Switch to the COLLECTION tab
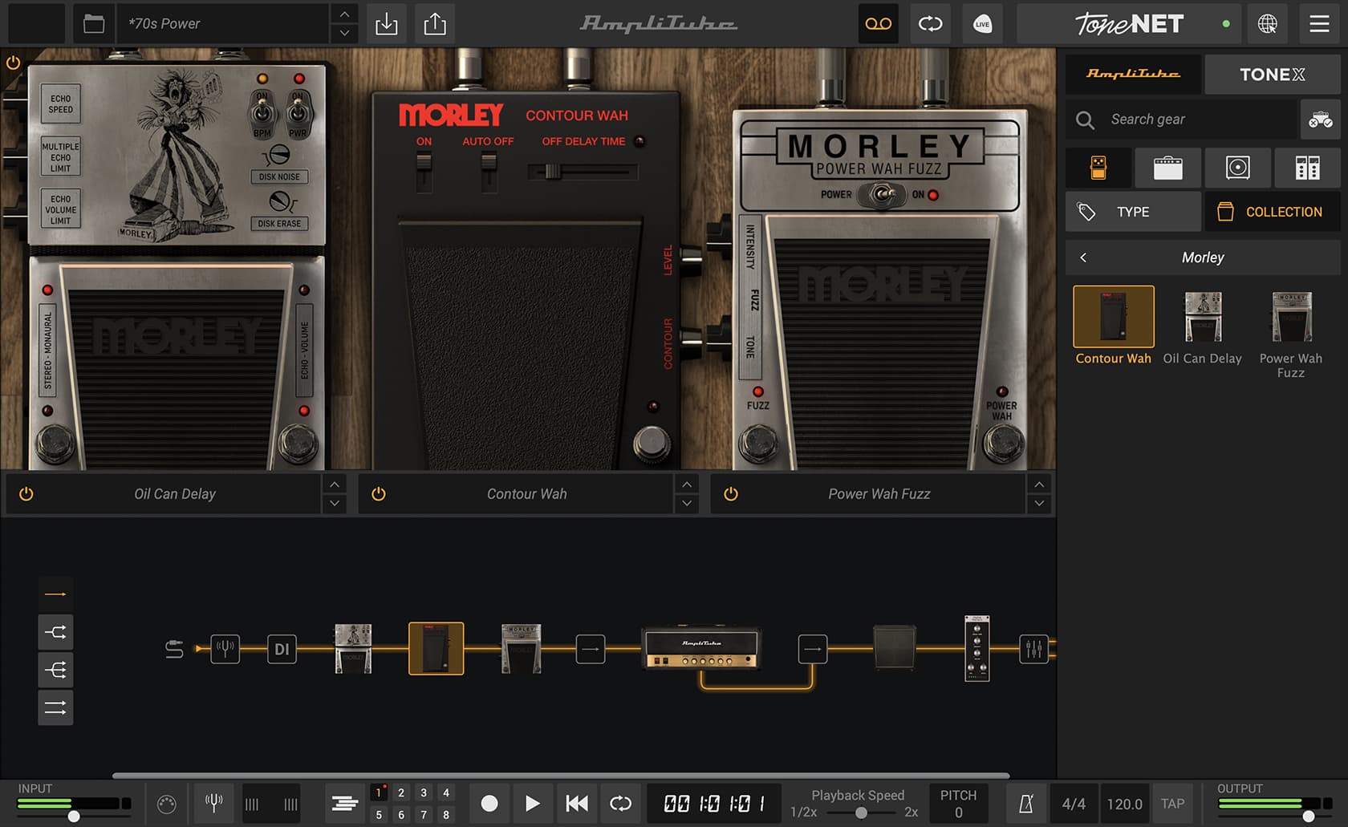 pos(1272,211)
